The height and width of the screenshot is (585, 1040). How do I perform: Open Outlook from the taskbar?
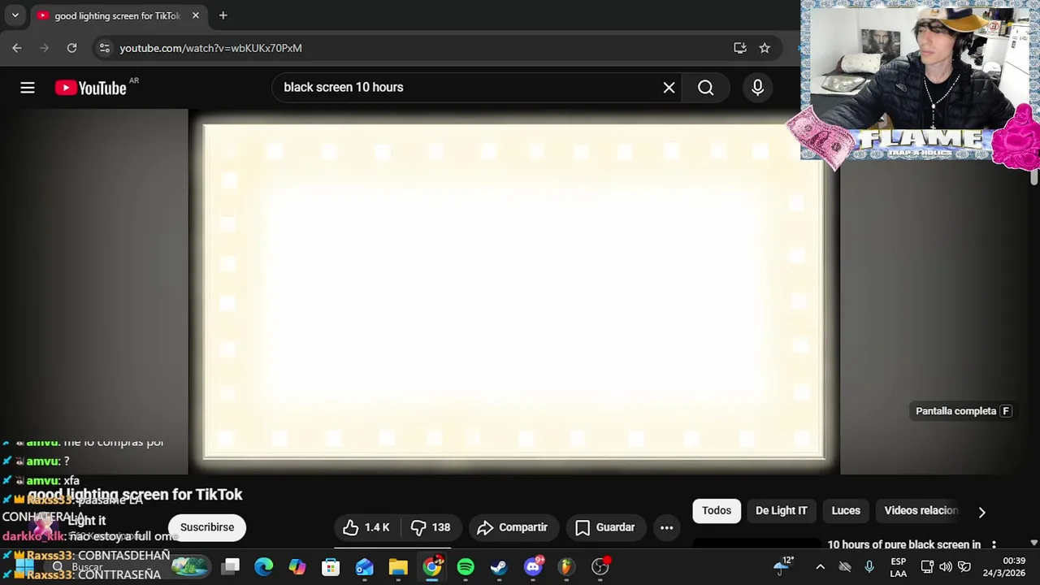pos(364,566)
